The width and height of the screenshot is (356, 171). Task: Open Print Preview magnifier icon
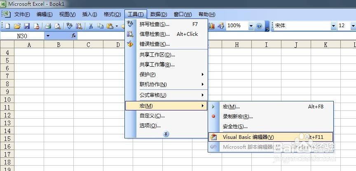[58, 26]
